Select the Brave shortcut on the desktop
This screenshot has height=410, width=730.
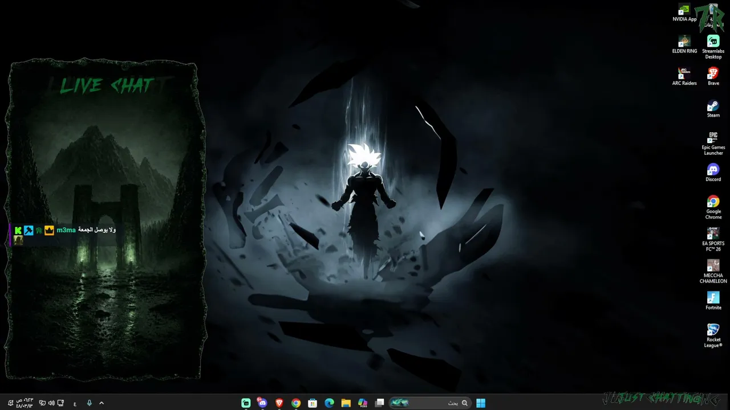[713, 77]
